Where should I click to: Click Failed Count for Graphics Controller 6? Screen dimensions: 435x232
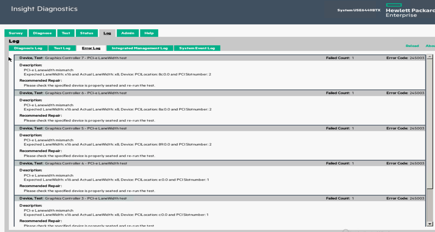click(340, 93)
